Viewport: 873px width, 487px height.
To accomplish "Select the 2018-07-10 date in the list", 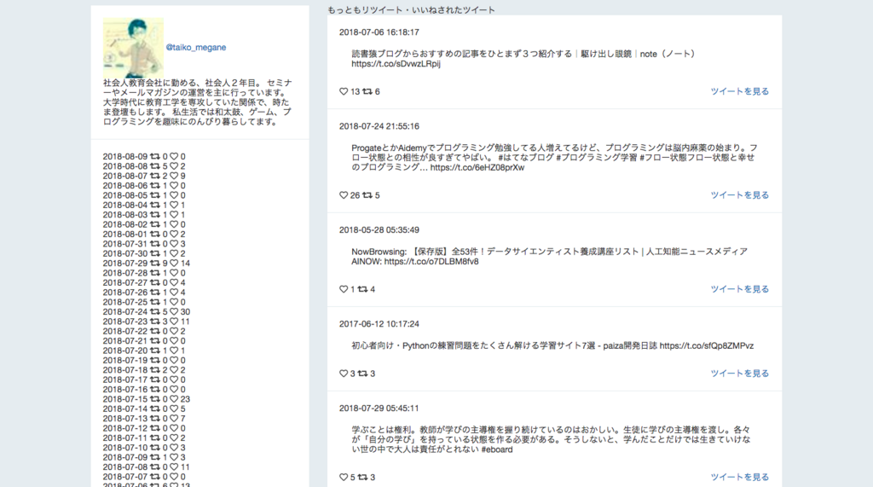I will (125, 448).
